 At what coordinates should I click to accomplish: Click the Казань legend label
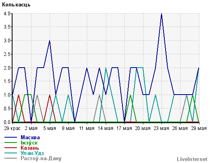click(x=30, y=148)
